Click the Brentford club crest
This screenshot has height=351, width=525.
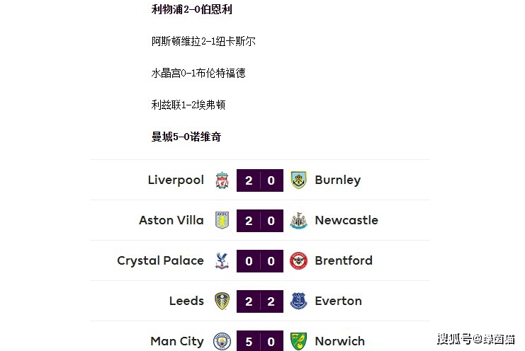click(298, 260)
